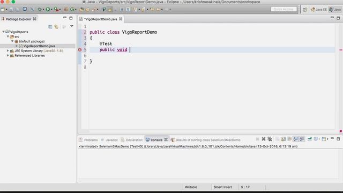
Task: Close the Package Explorer view
Action: pyautogui.click(x=34, y=19)
